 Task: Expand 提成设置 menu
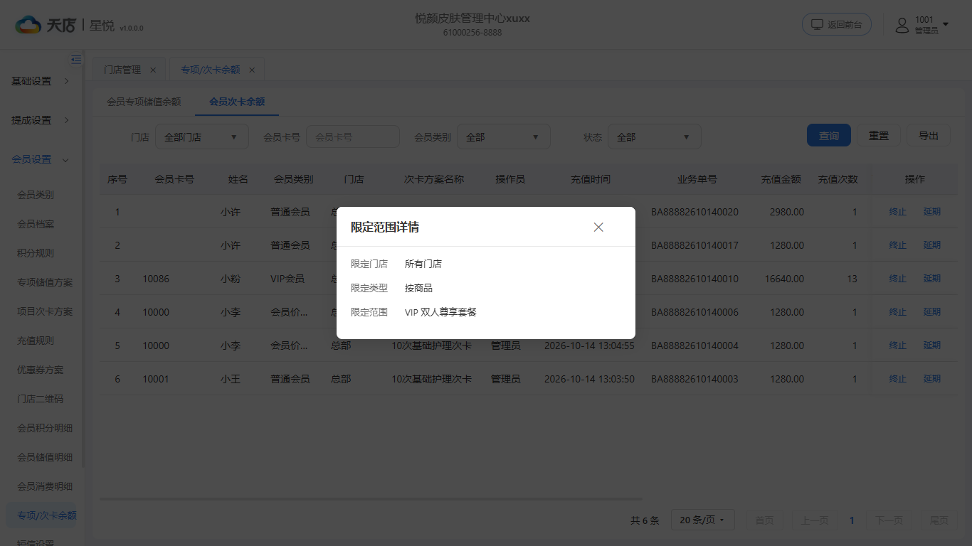tap(41, 120)
